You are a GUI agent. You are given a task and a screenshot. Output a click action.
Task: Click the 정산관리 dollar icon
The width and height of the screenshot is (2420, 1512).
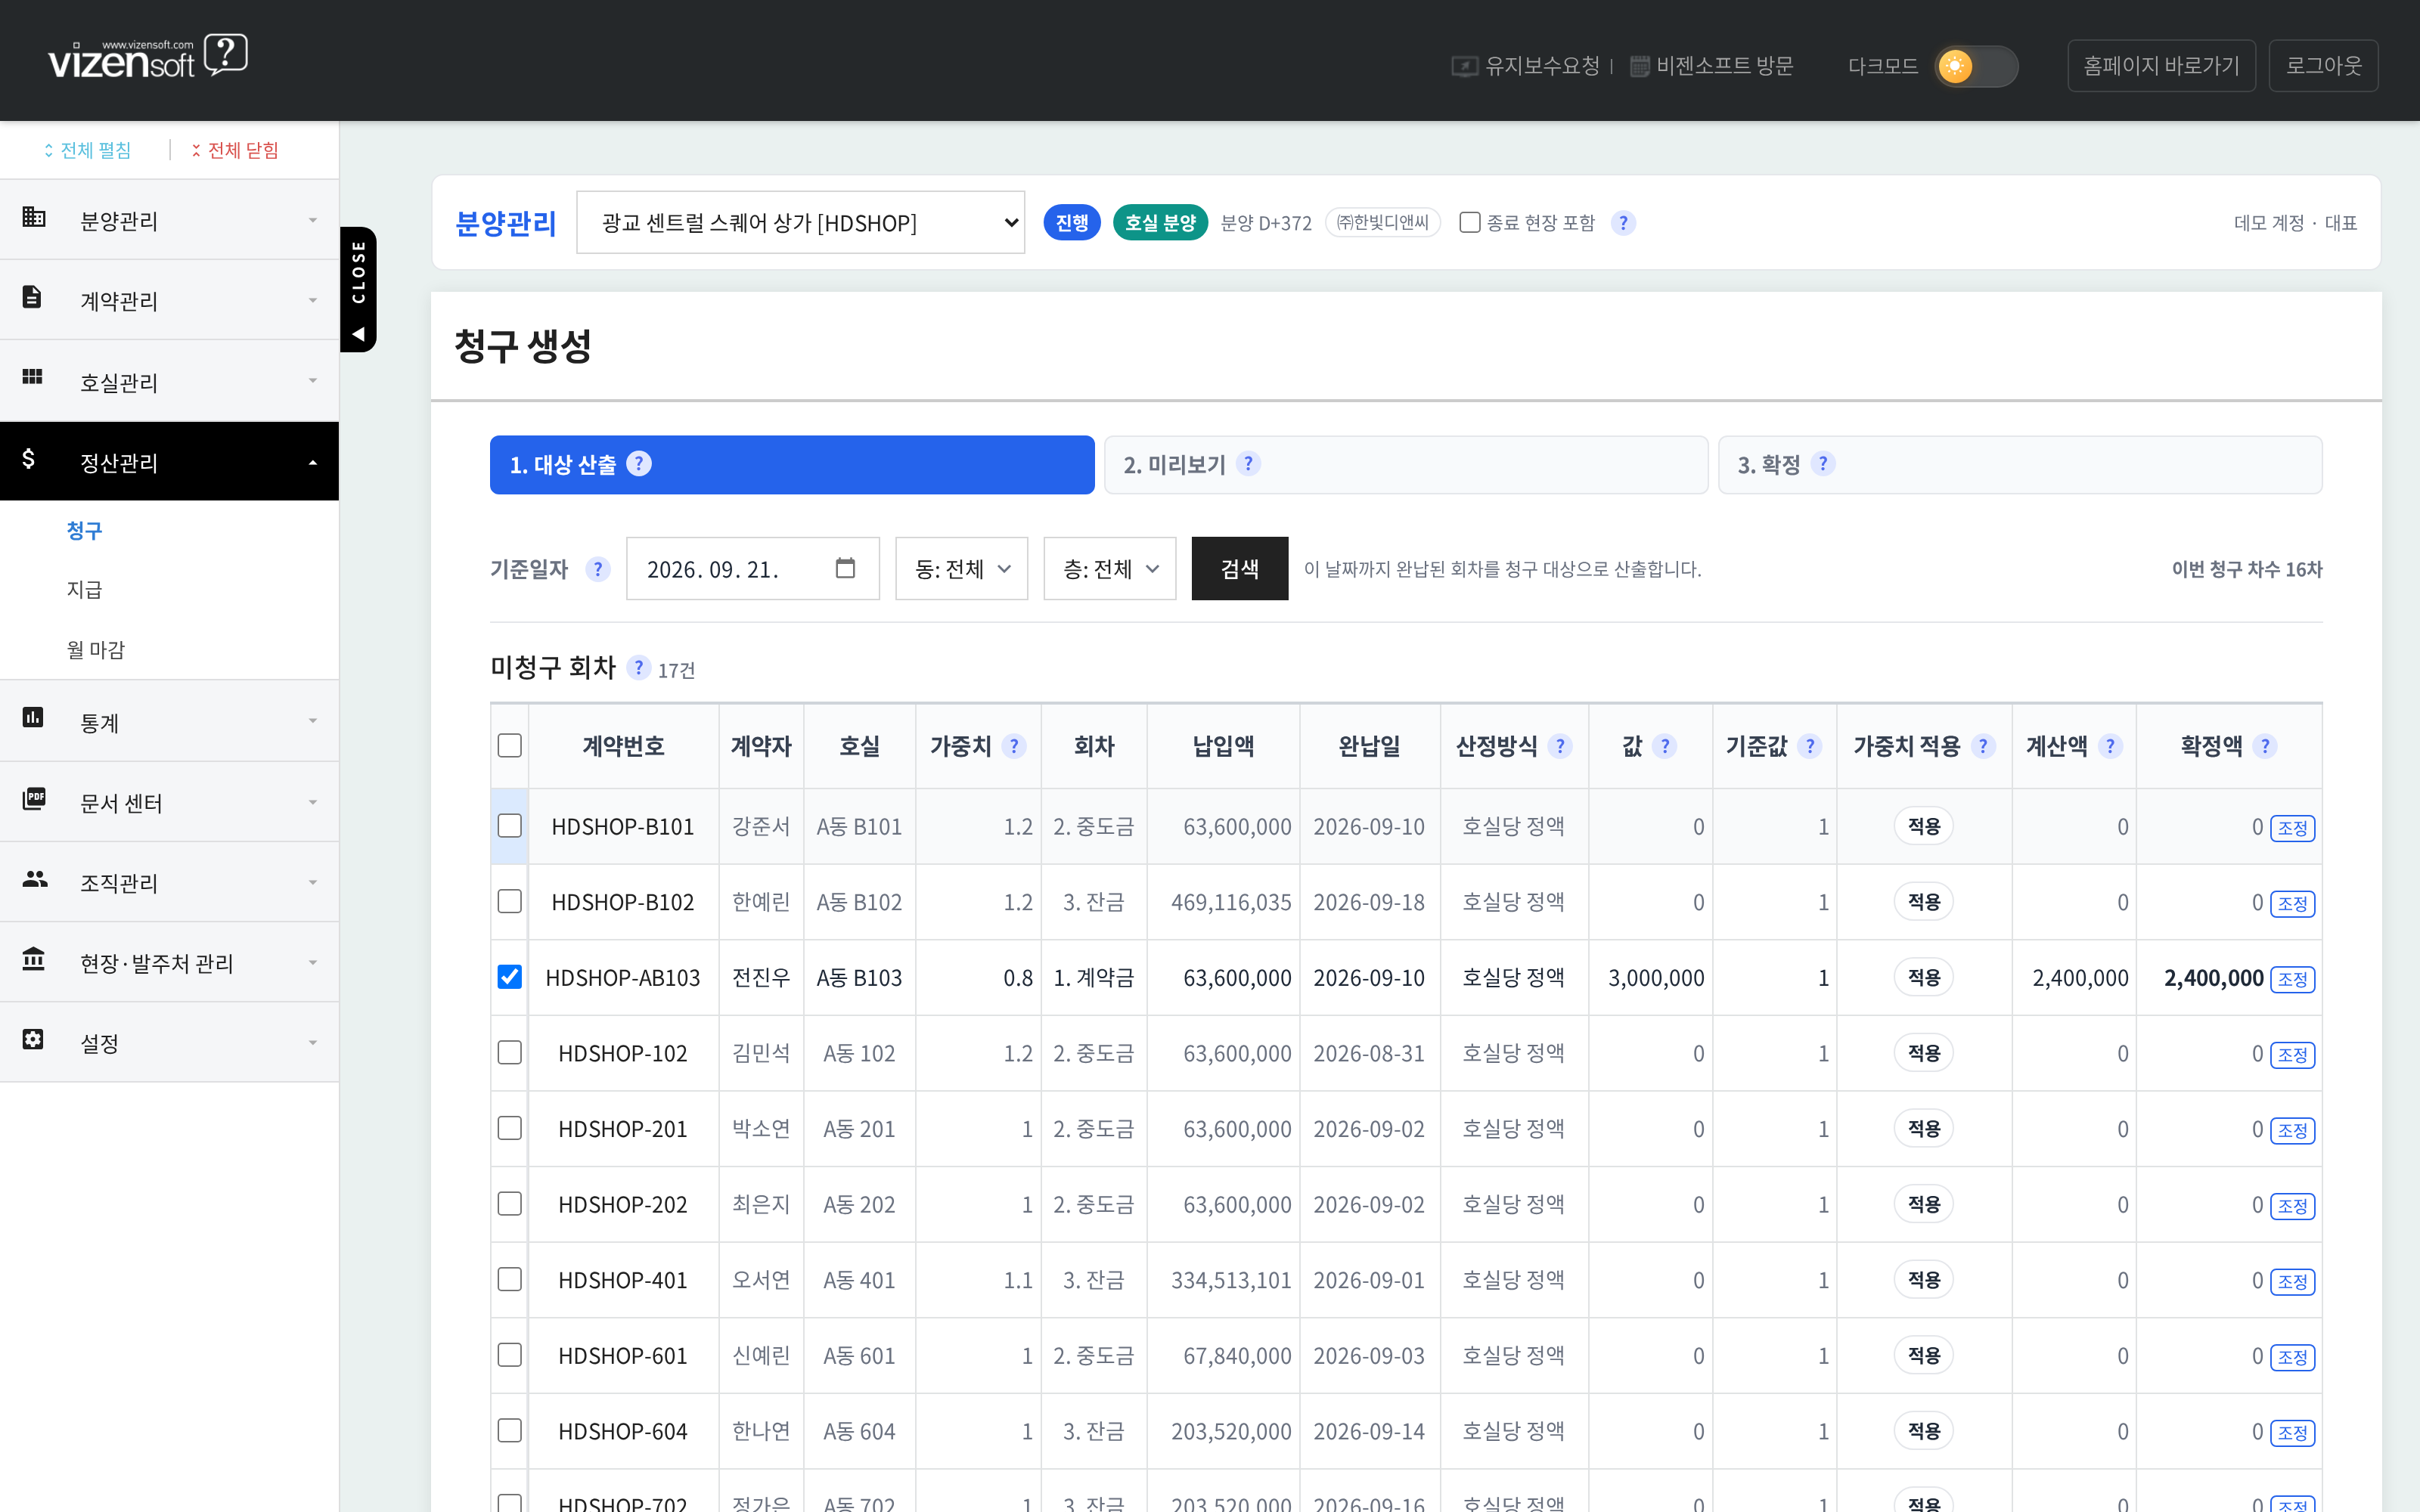[x=29, y=459]
